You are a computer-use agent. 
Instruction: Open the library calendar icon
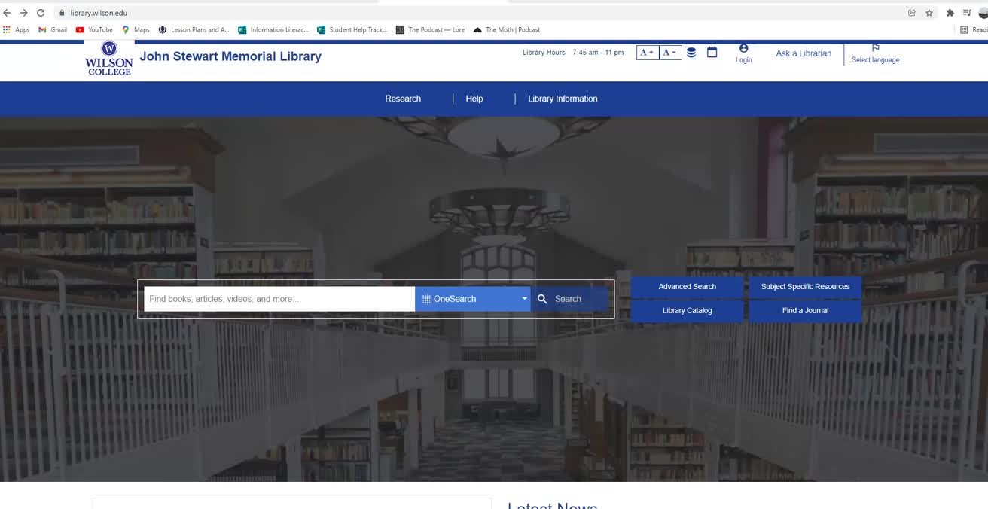point(712,53)
